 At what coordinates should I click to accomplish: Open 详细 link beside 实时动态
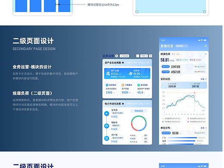pos(203,79)
